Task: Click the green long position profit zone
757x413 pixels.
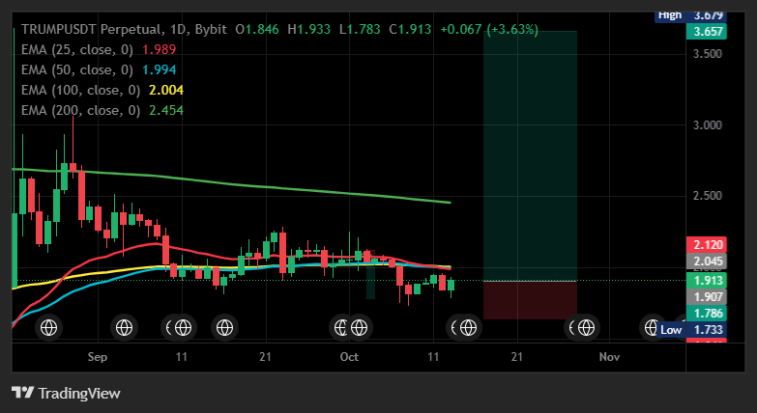Action: pyautogui.click(x=530, y=155)
